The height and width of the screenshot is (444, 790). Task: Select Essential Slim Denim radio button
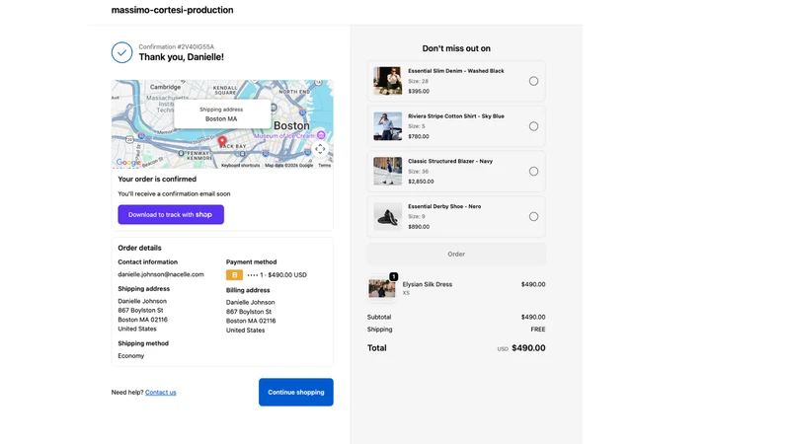tap(533, 81)
